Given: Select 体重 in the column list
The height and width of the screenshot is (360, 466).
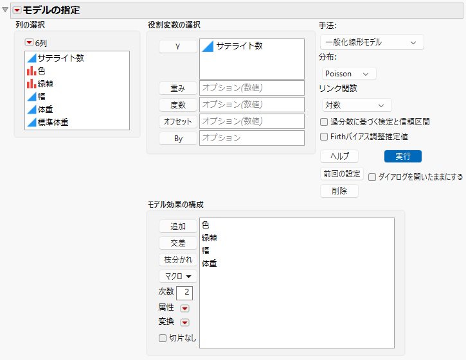Looking at the screenshot, I should point(45,109).
